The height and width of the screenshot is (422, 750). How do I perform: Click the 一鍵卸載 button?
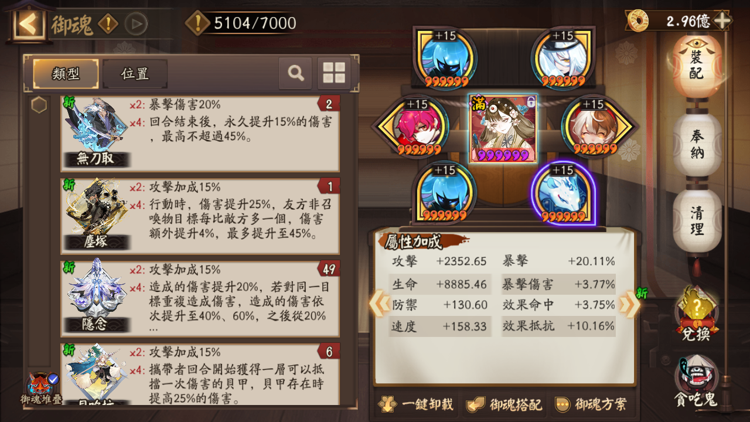coord(415,404)
